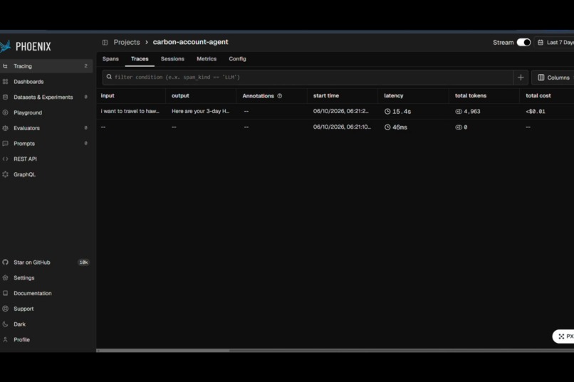Click the Phoenix logo
Viewport: 574px width, 382px height.
(26, 46)
